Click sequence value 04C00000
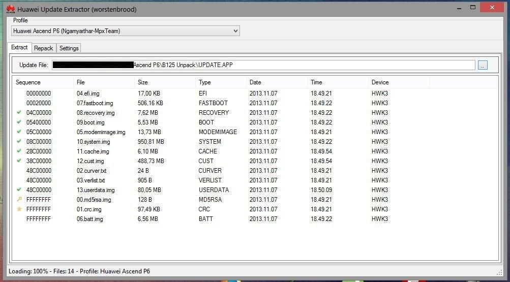 [x=39, y=113]
